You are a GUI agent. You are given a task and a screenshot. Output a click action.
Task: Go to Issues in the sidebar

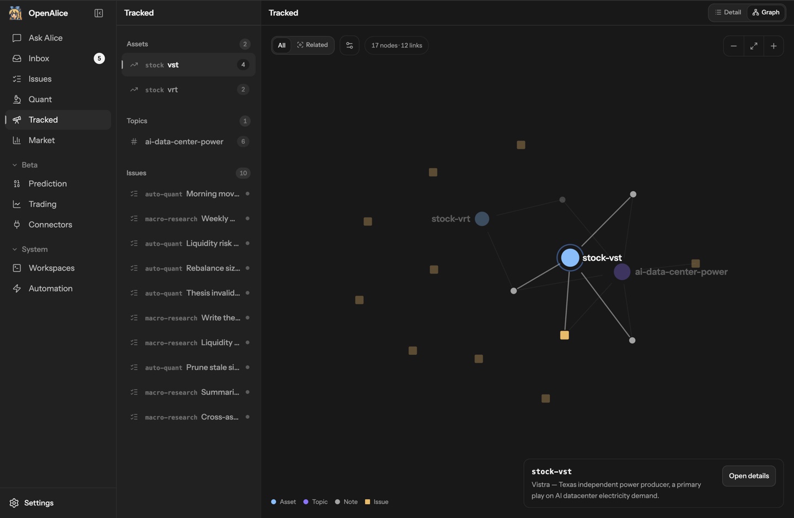tap(58, 79)
